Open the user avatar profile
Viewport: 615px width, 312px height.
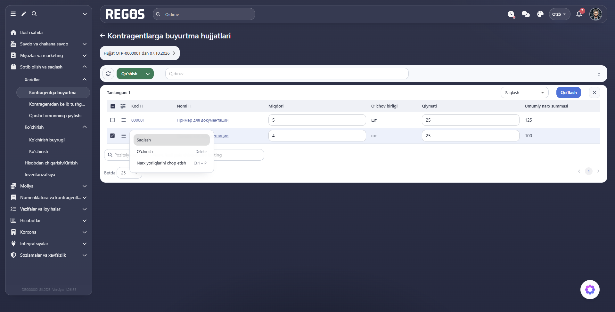pos(596,14)
